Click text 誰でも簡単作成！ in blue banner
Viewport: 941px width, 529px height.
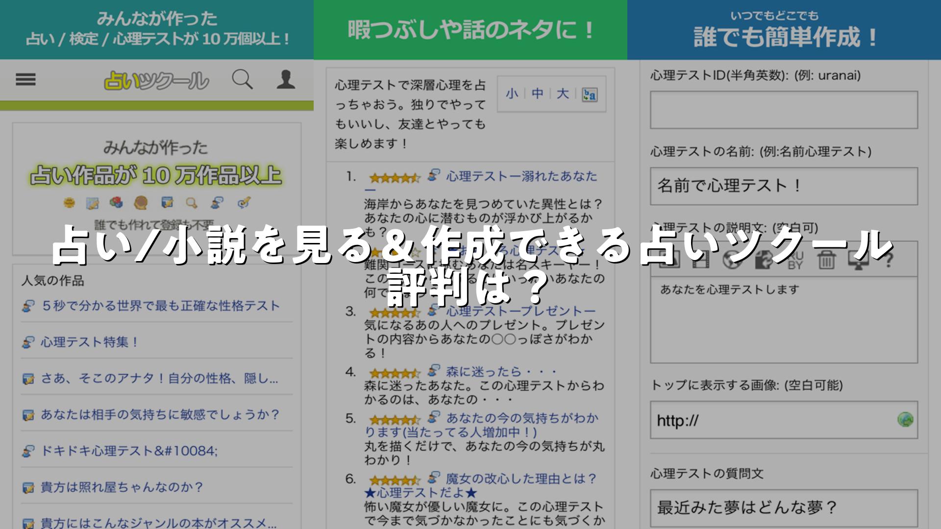click(785, 37)
